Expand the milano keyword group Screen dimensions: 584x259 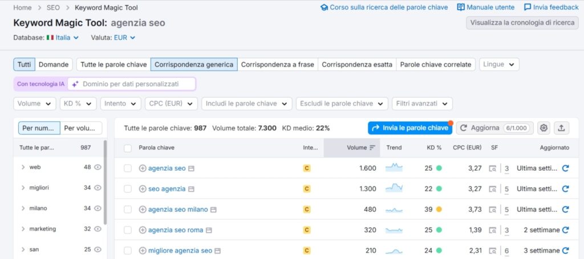[x=23, y=208]
